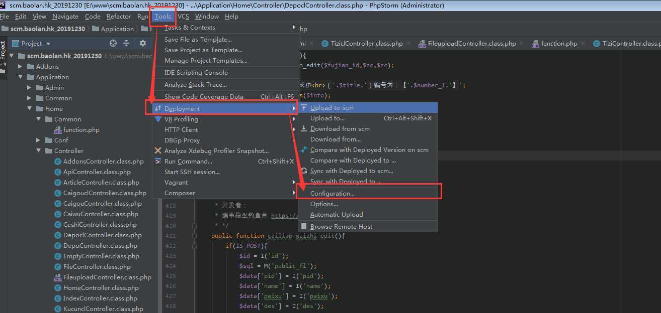Image resolution: width=661 pixels, height=313 pixels.
Task: Select function.php in the project tree
Action: (81, 130)
